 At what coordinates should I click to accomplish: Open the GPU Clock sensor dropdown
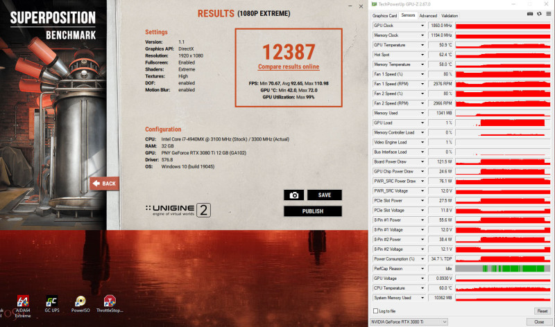coord(422,26)
